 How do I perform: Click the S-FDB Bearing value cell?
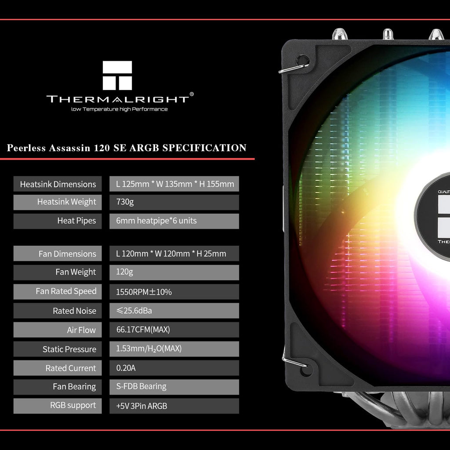[174, 387]
